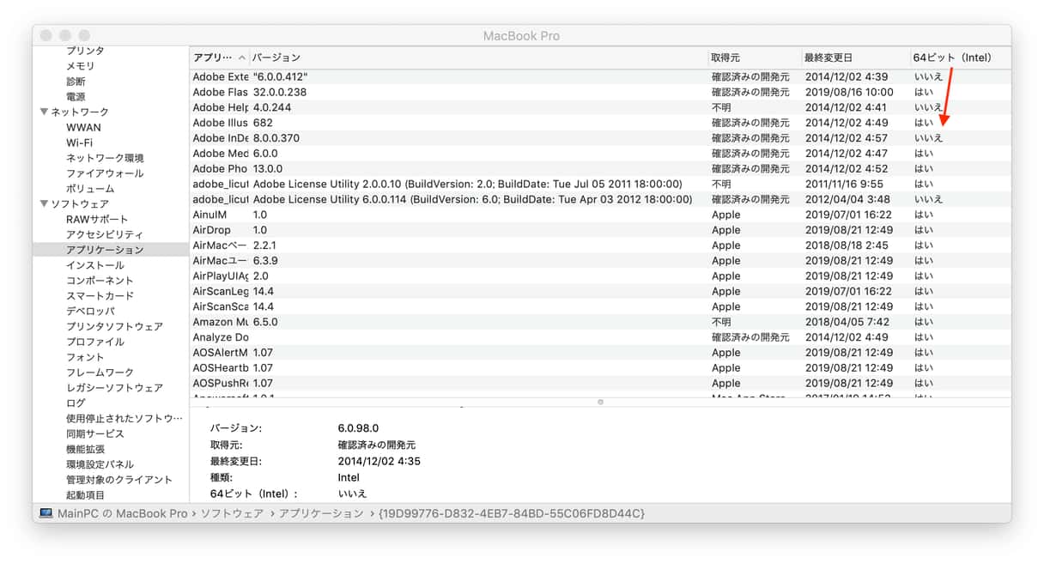
Task: Select プリンタソフトウェア in the sidebar
Action: 114,327
